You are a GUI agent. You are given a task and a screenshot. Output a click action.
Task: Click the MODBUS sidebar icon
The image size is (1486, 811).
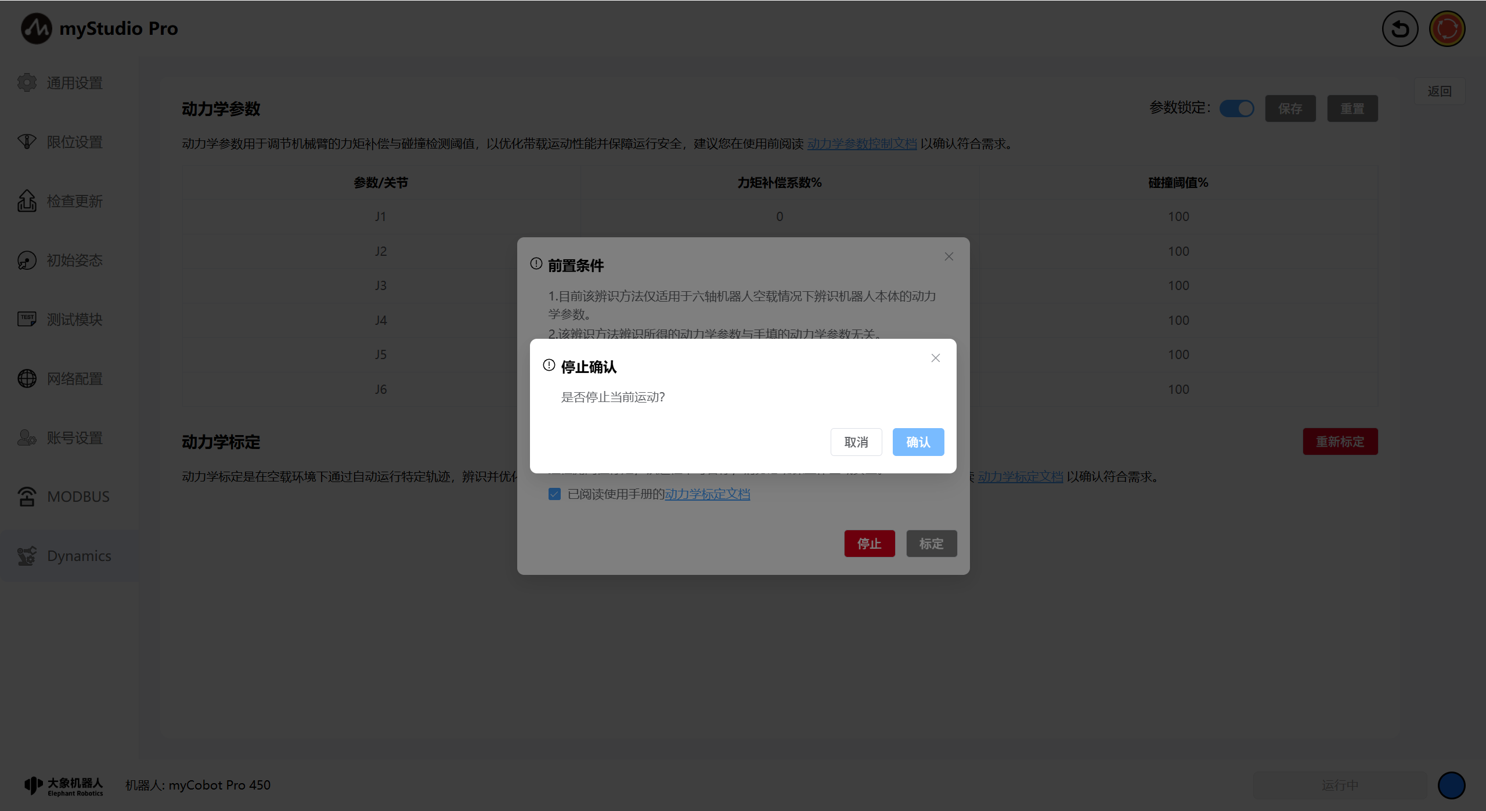(x=27, y=497)
